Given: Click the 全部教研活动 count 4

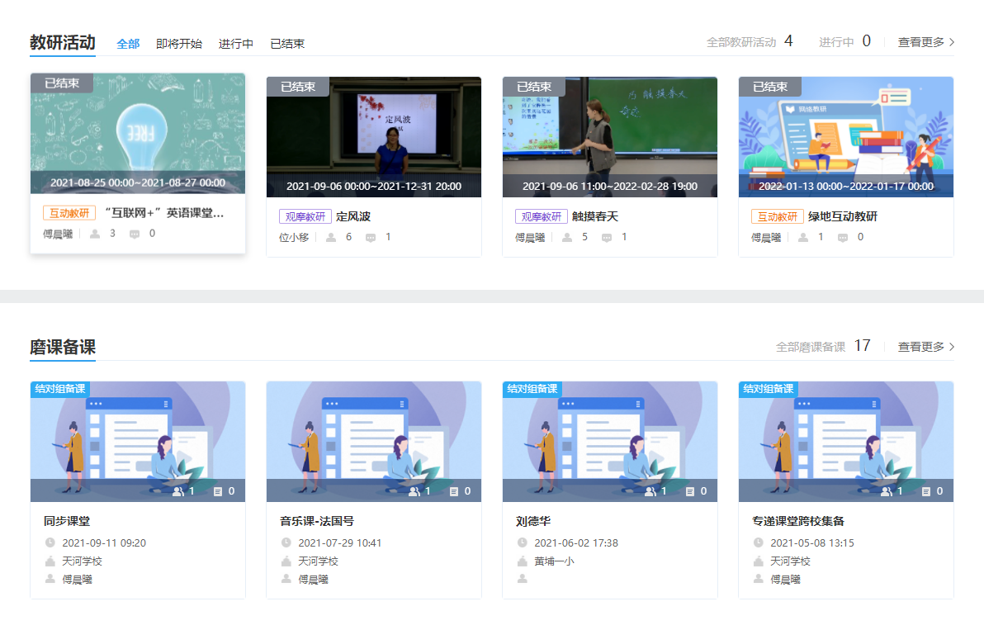Looking at the screenshot, I should click(789, 41).
